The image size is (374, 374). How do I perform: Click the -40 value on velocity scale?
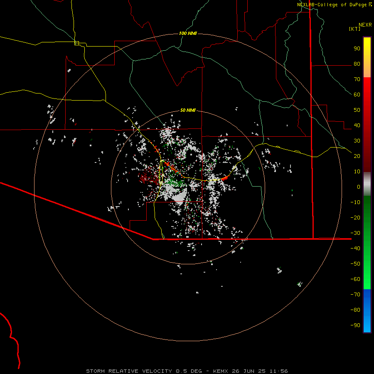pos(355,249)
